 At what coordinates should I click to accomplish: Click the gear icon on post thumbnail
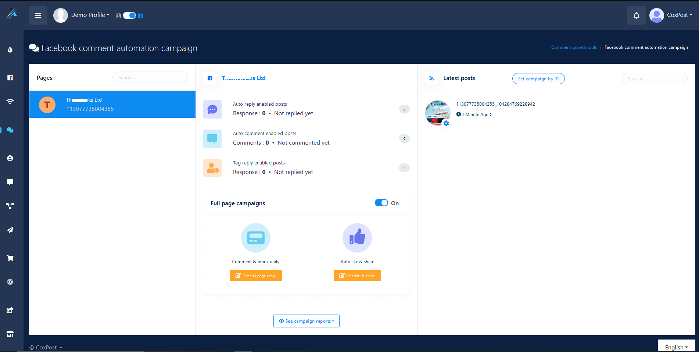(446, 123)
